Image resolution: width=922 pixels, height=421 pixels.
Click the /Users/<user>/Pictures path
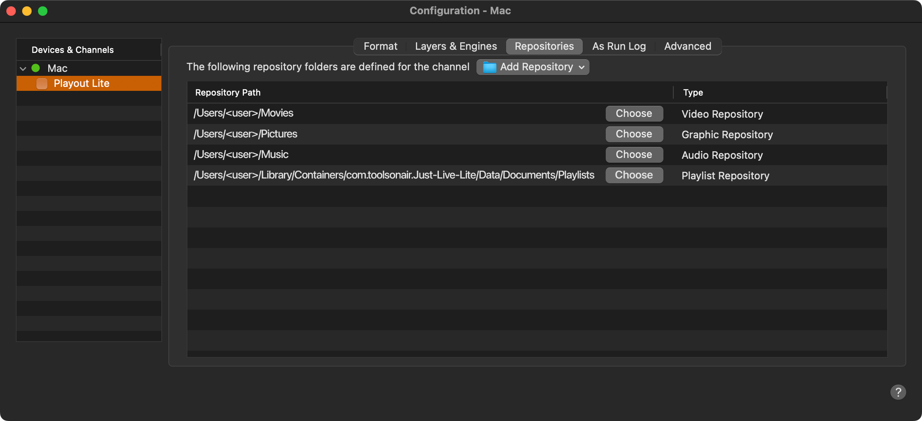pyautogui.click(x=245, y=134)
